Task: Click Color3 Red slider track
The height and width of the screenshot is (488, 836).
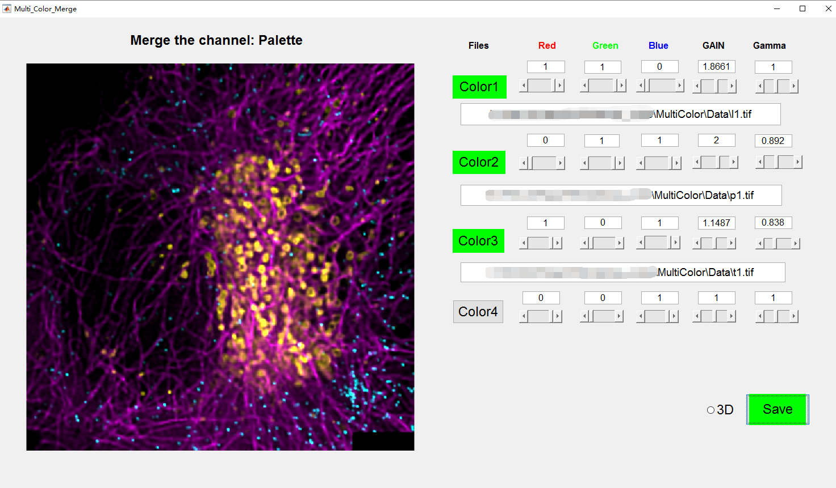Action: [538, 243]
